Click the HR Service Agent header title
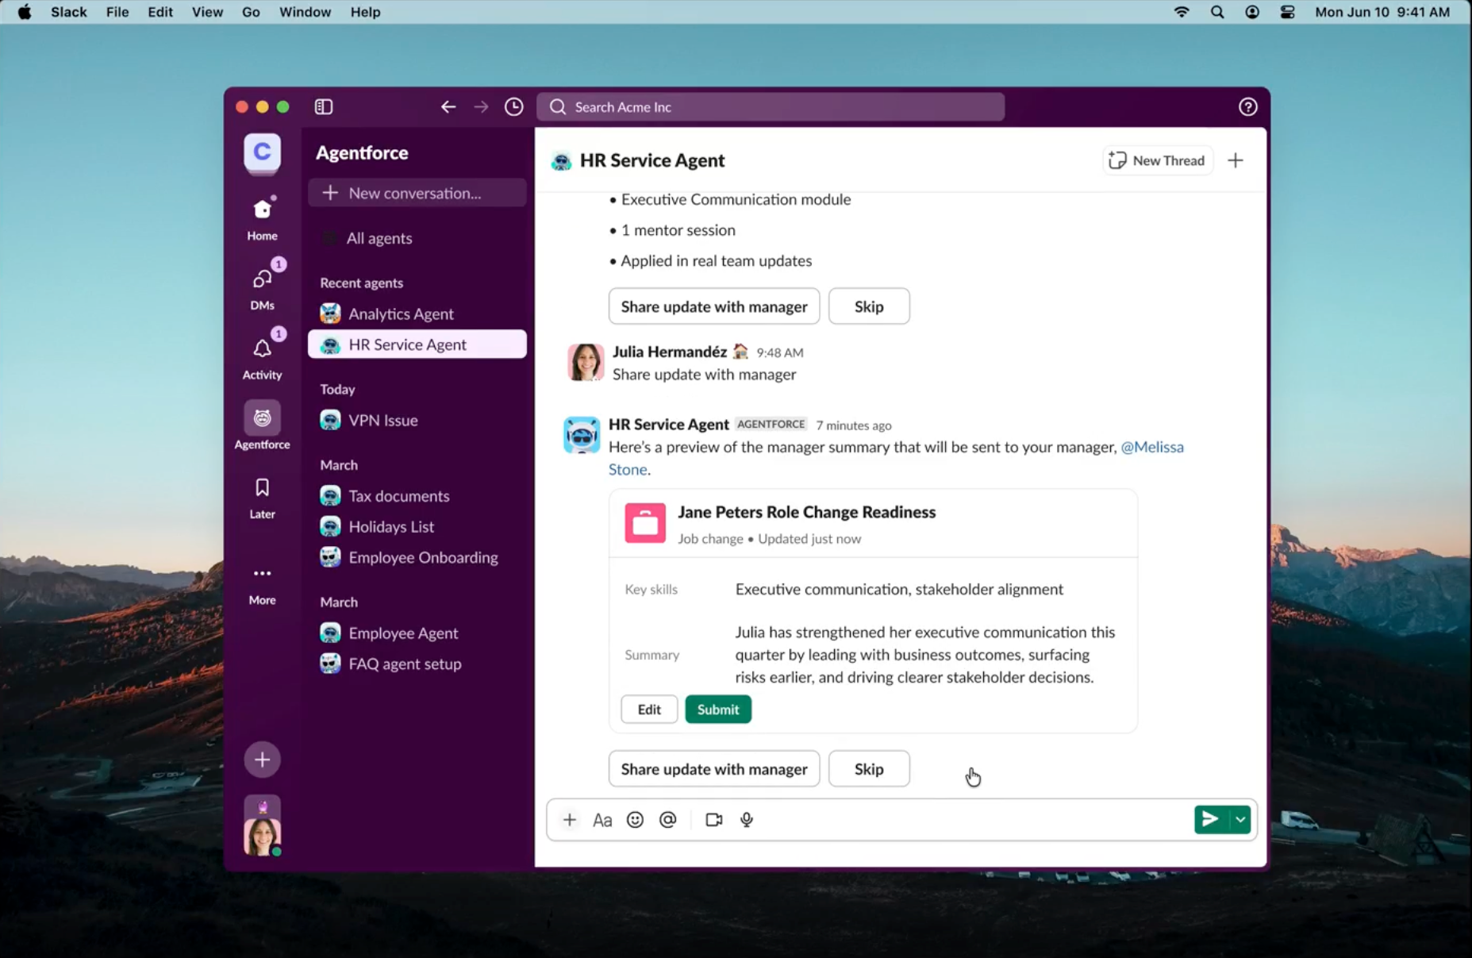This screenshot has height=958, width=1472. (x=652, y=160)
